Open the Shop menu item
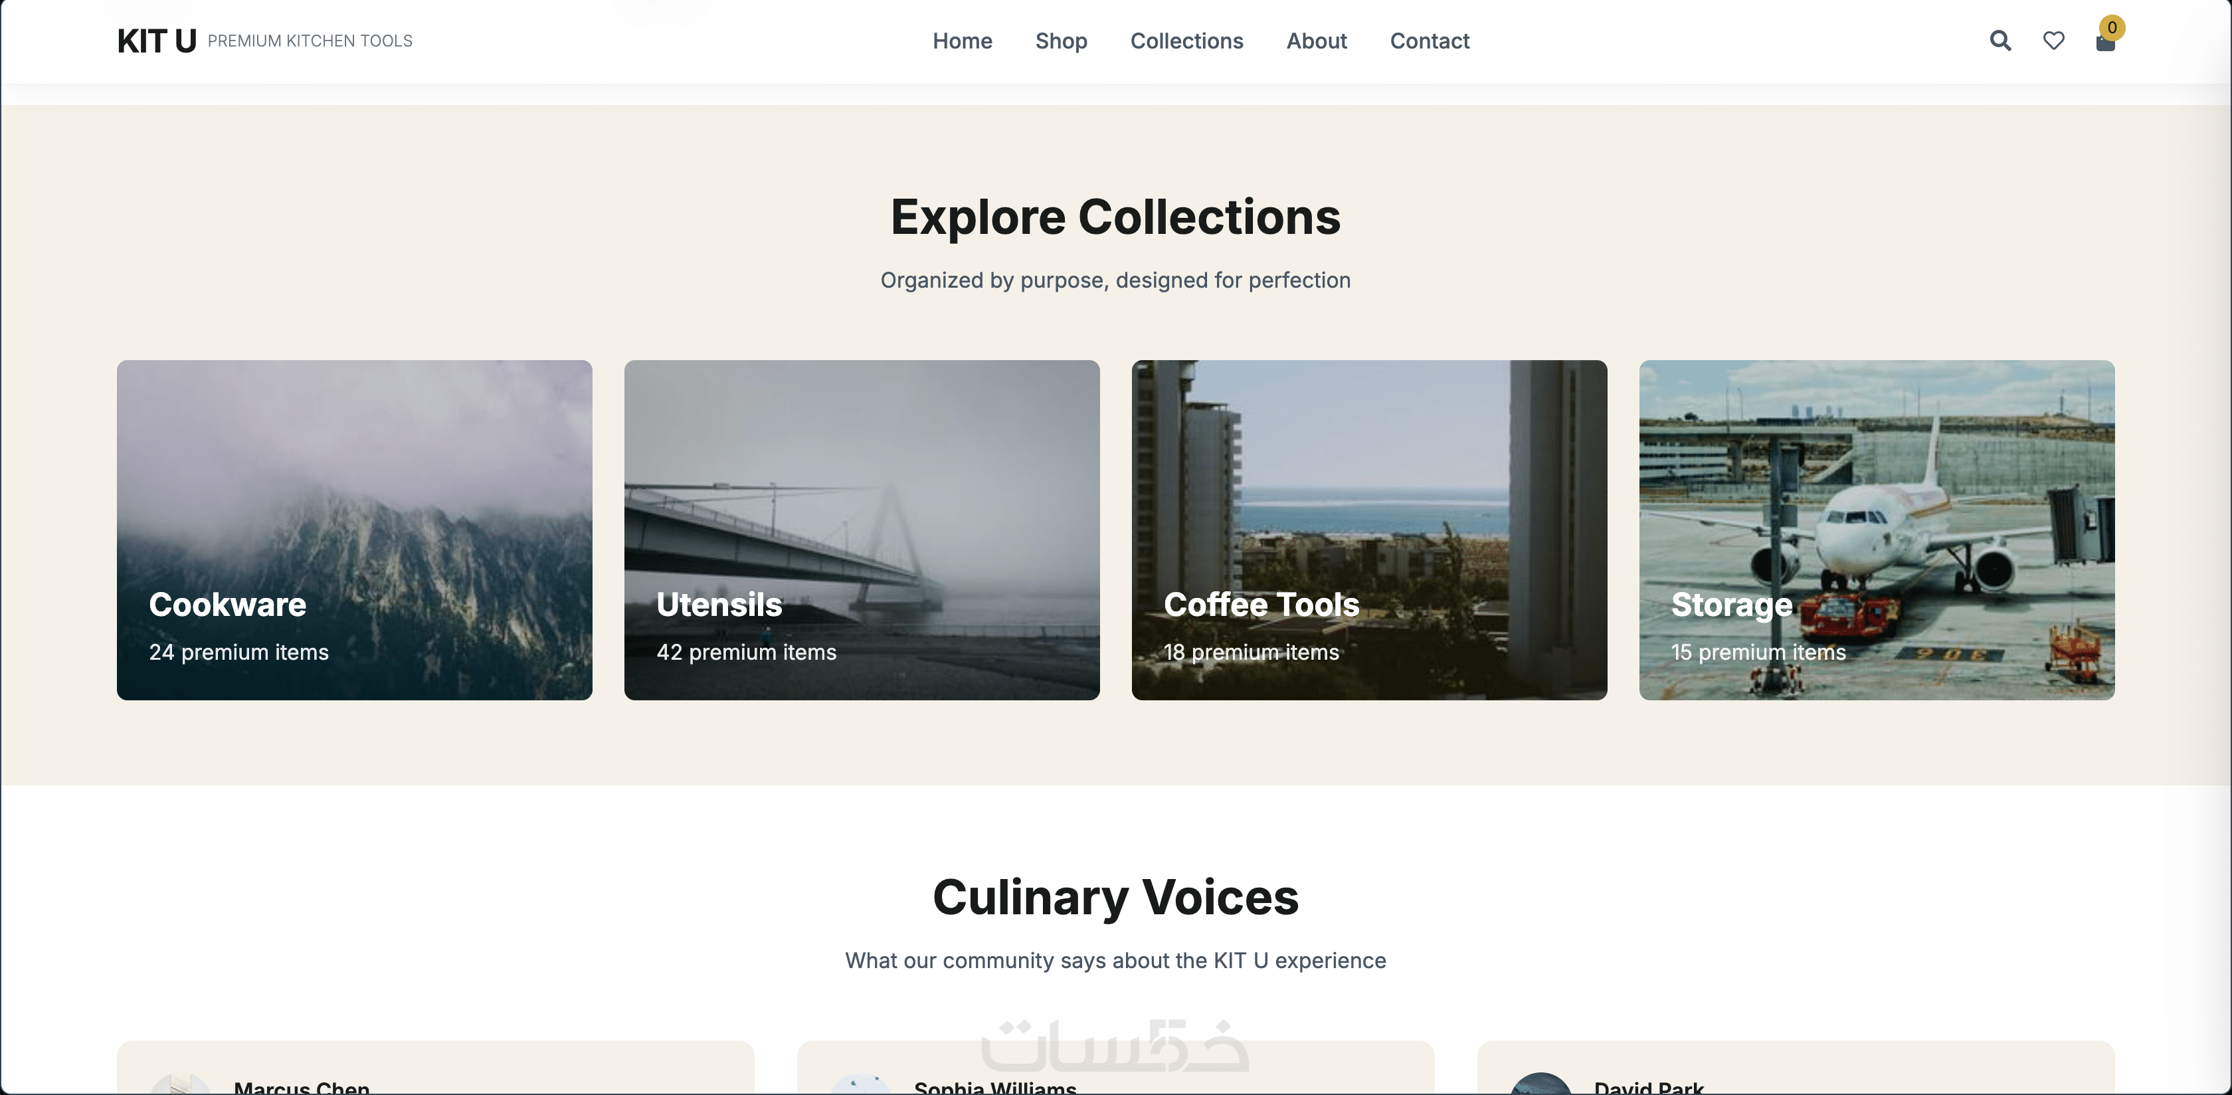This screenshot has height=1095, width=2232. coord(1061,41)
